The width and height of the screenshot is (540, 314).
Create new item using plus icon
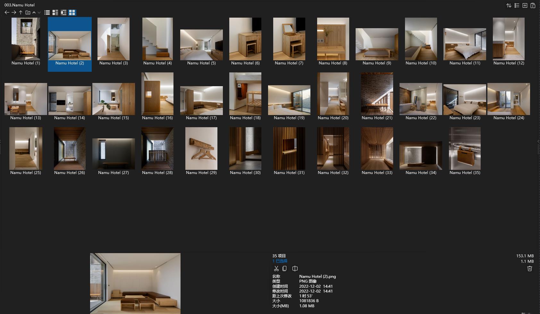[525, 5]
